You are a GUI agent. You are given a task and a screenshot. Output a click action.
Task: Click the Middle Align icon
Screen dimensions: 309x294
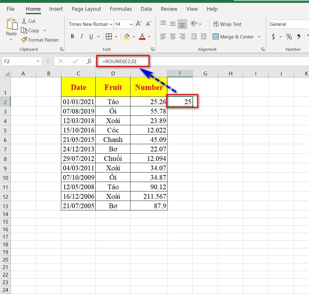(x=173, y=24)
